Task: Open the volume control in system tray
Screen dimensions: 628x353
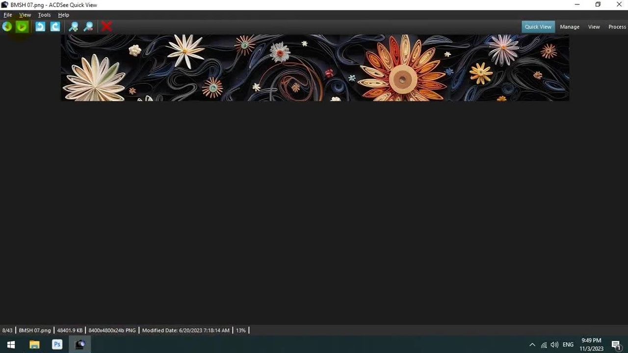Action: (x=554, y=345)
